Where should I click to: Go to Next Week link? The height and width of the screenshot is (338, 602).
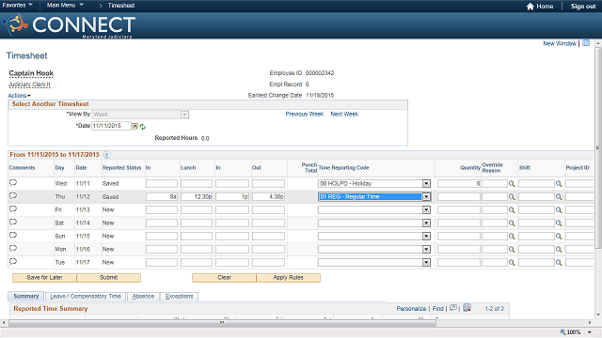[x=344, y=115]
